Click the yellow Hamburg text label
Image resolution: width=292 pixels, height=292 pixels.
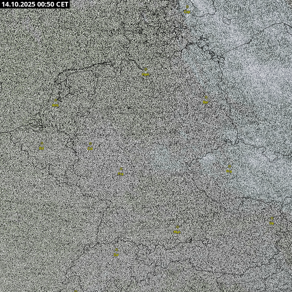pos(145,74)
